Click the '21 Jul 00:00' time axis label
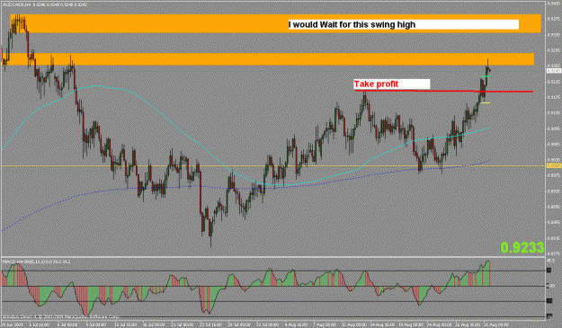Screen dimensions: 562x328 [182, 324]
